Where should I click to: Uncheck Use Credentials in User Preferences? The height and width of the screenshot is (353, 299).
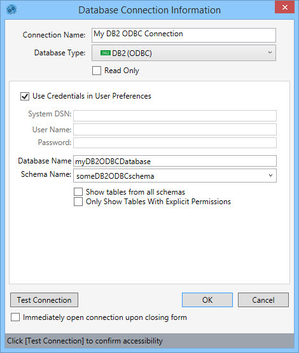point(25,96)
